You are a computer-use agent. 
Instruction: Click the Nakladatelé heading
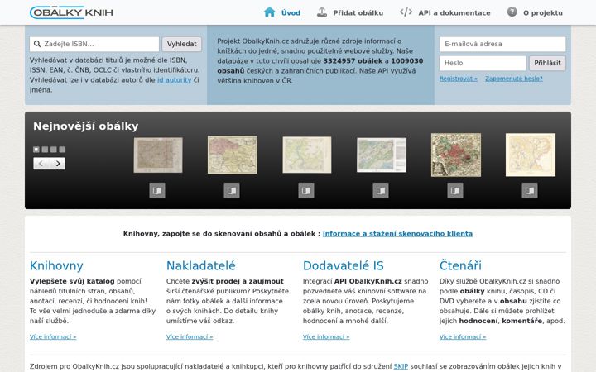[x=200, y=265]
